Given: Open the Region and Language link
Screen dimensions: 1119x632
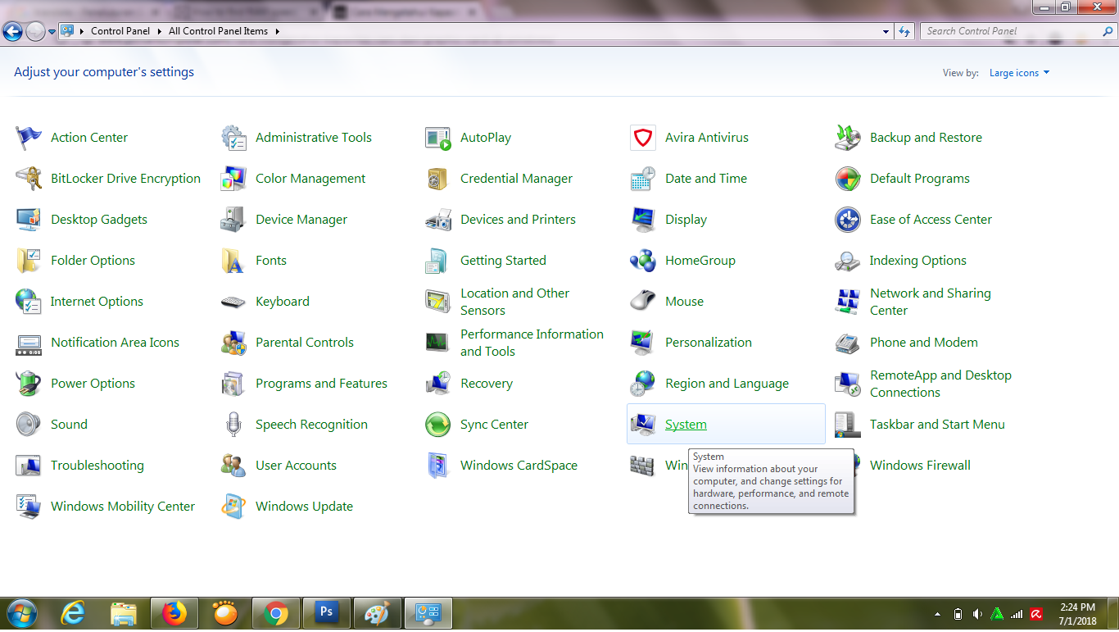Looking at the screenshot, I should point(727,384).
